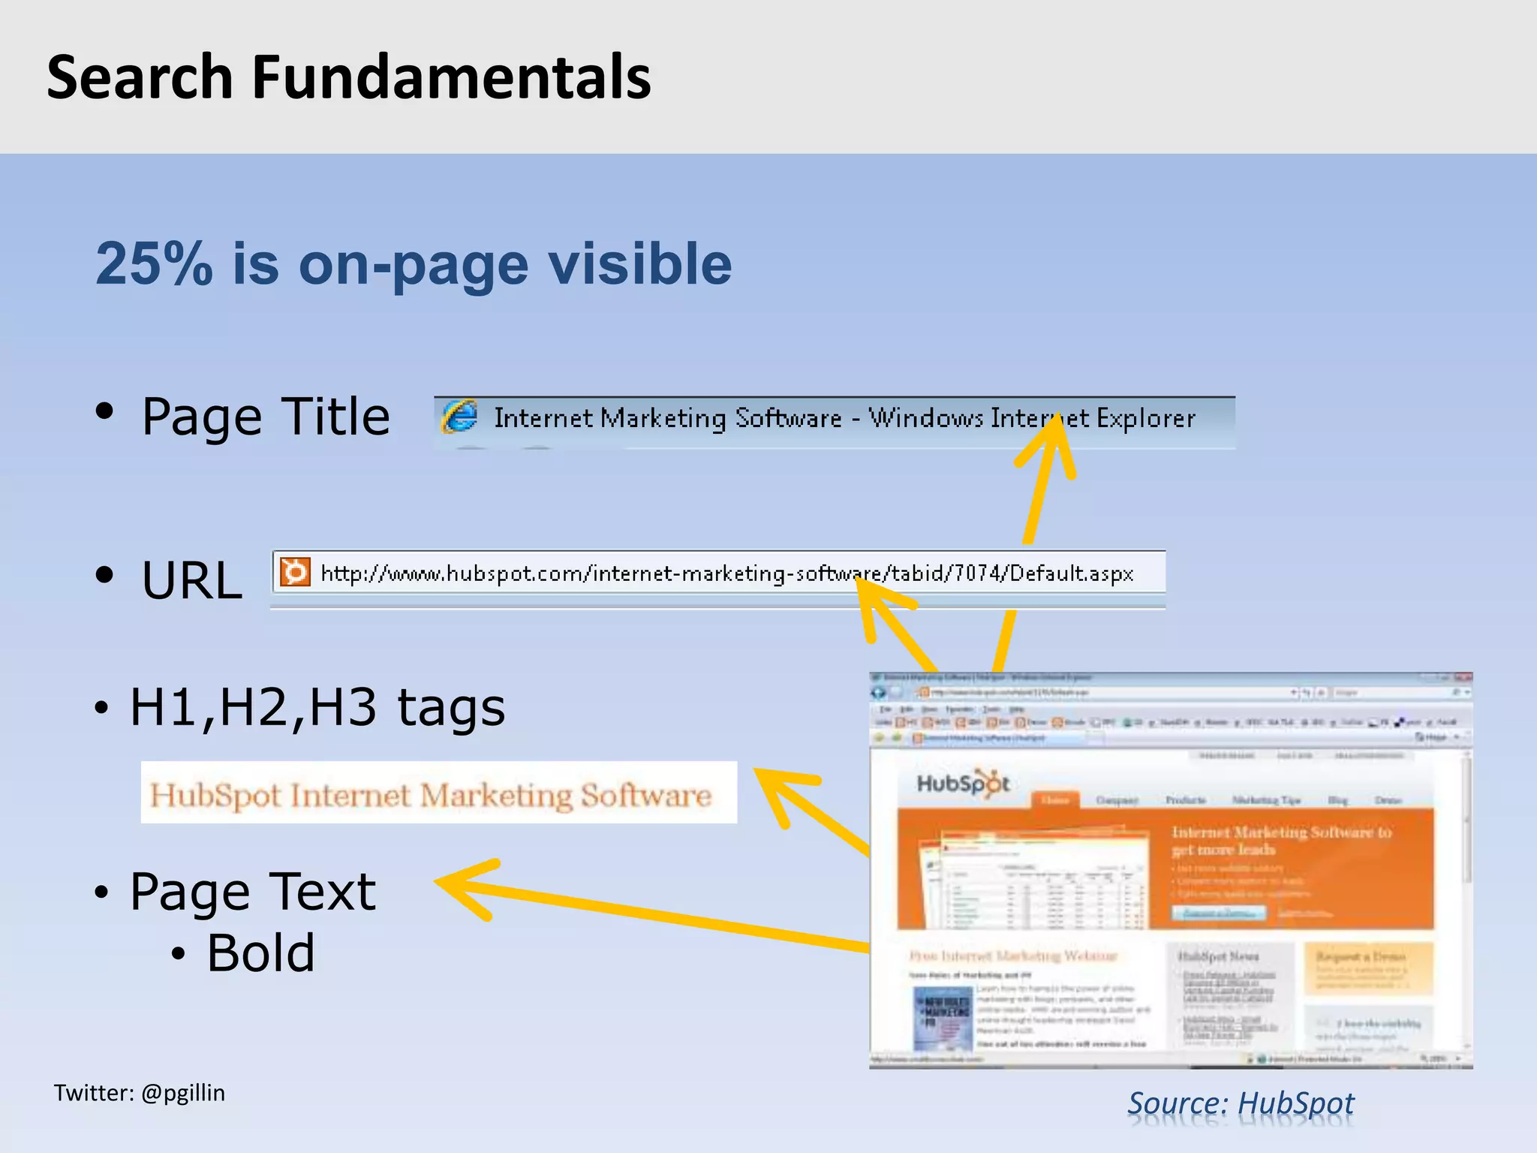Click the HubSpot favicon in the URL bar
This screenshot has width=1537, height=1153.
[295, 573]
